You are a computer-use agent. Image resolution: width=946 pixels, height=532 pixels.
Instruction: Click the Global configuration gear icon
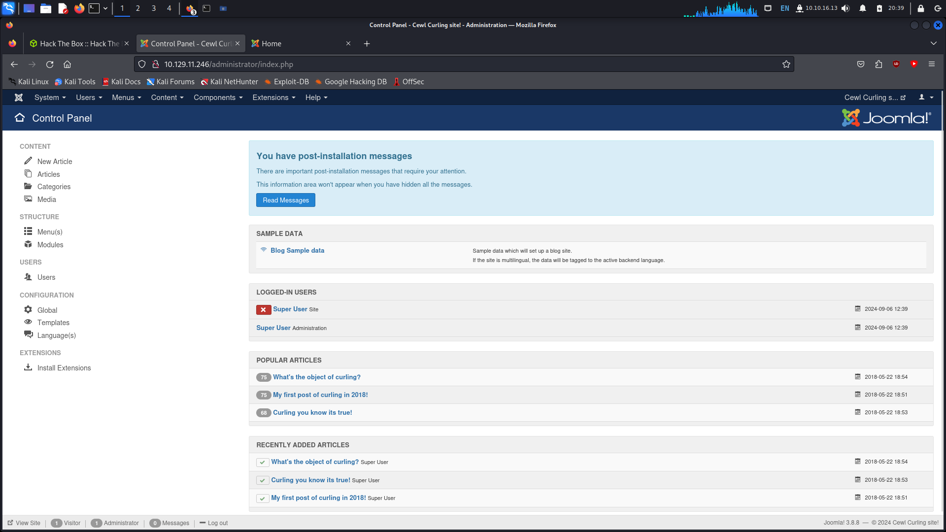click(28, 309)
